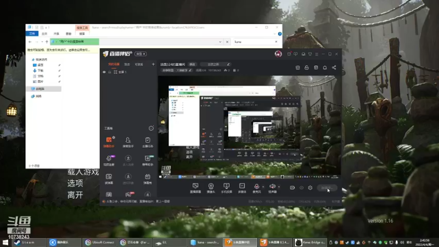Toggle lock for the 全屏 1 source
The width and height of the screenshot is (439, 247).
(x=110, y=72)
